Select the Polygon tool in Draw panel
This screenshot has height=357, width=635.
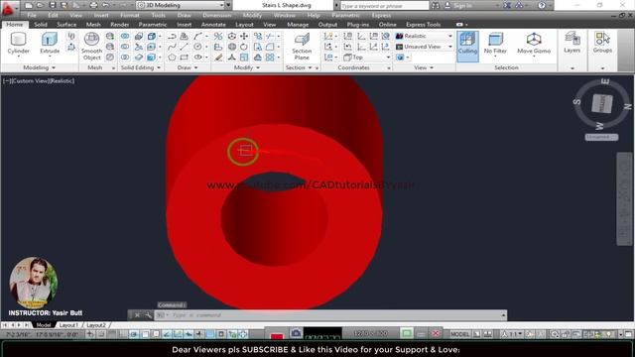pos(172,58)
